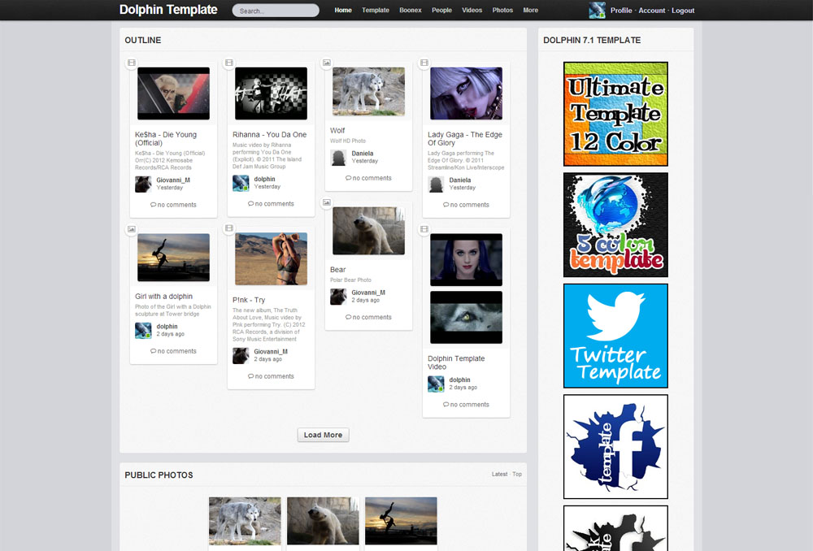Open the Lady Gaga video thumbnail

pos(466,93)
